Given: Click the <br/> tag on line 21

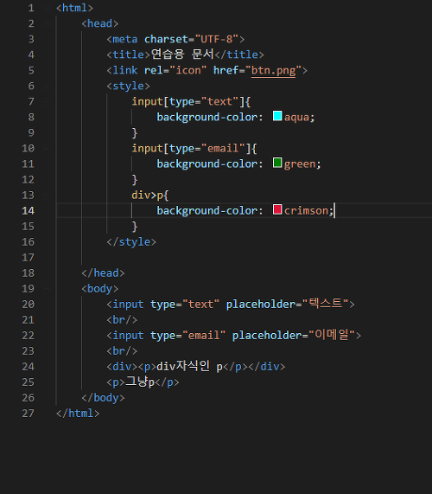Looking at the screenshot, I should pyautogui.click(x=122, y=320).
